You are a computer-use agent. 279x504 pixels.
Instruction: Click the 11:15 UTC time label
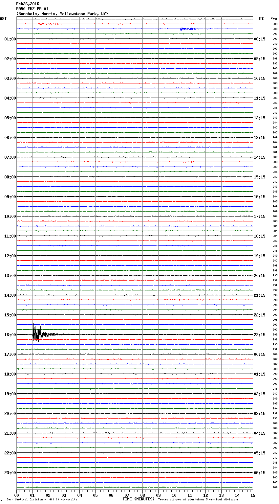tap(260, 98)
